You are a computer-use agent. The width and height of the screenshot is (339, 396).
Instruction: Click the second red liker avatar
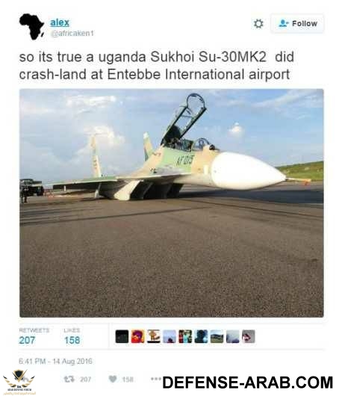pyautogui.click(x=138, y=336)
